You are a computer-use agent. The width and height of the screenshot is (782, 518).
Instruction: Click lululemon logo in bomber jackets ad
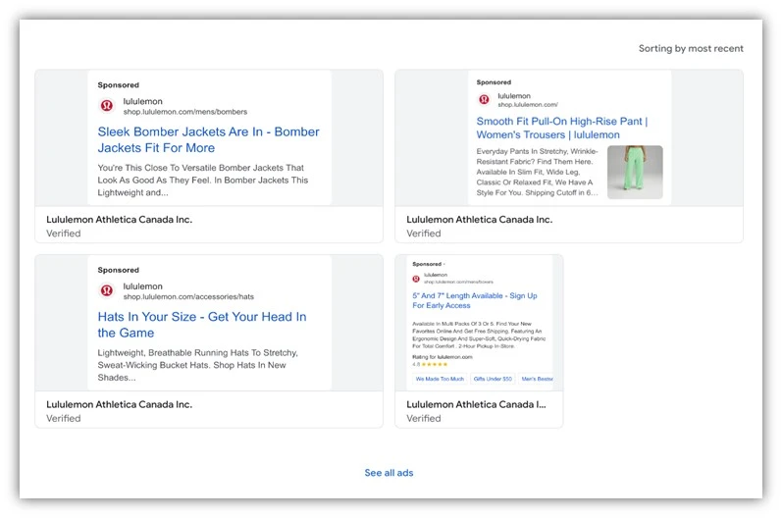(107, 106)
